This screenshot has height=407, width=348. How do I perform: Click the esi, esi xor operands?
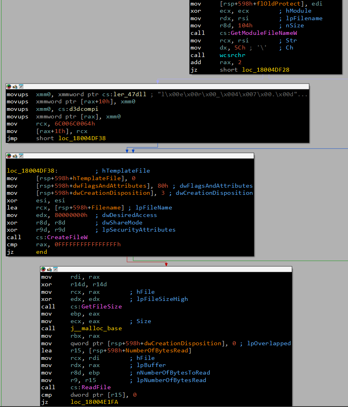click(x=51, y=200)
